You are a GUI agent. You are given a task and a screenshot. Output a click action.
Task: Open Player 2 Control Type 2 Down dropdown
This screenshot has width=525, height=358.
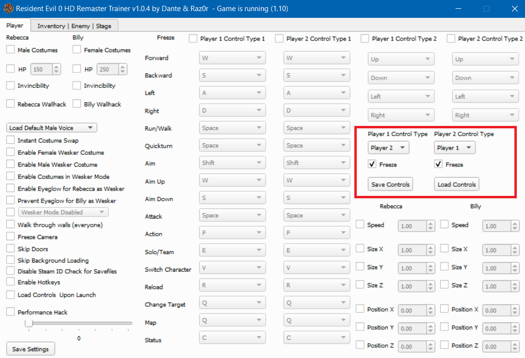(485, 78)
